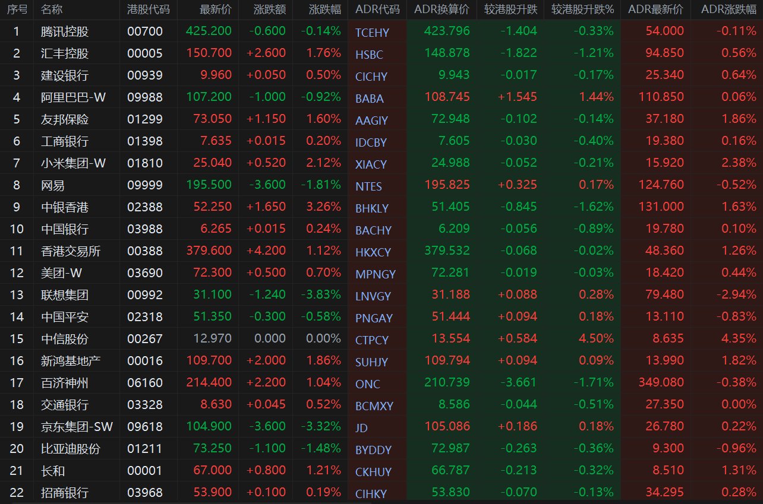Click the ADR涨跌幅 column header
The image size is (763, 504).
tap(729, 9)
